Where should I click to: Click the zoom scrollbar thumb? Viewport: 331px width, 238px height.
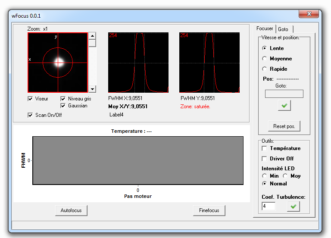pos(92,43)
